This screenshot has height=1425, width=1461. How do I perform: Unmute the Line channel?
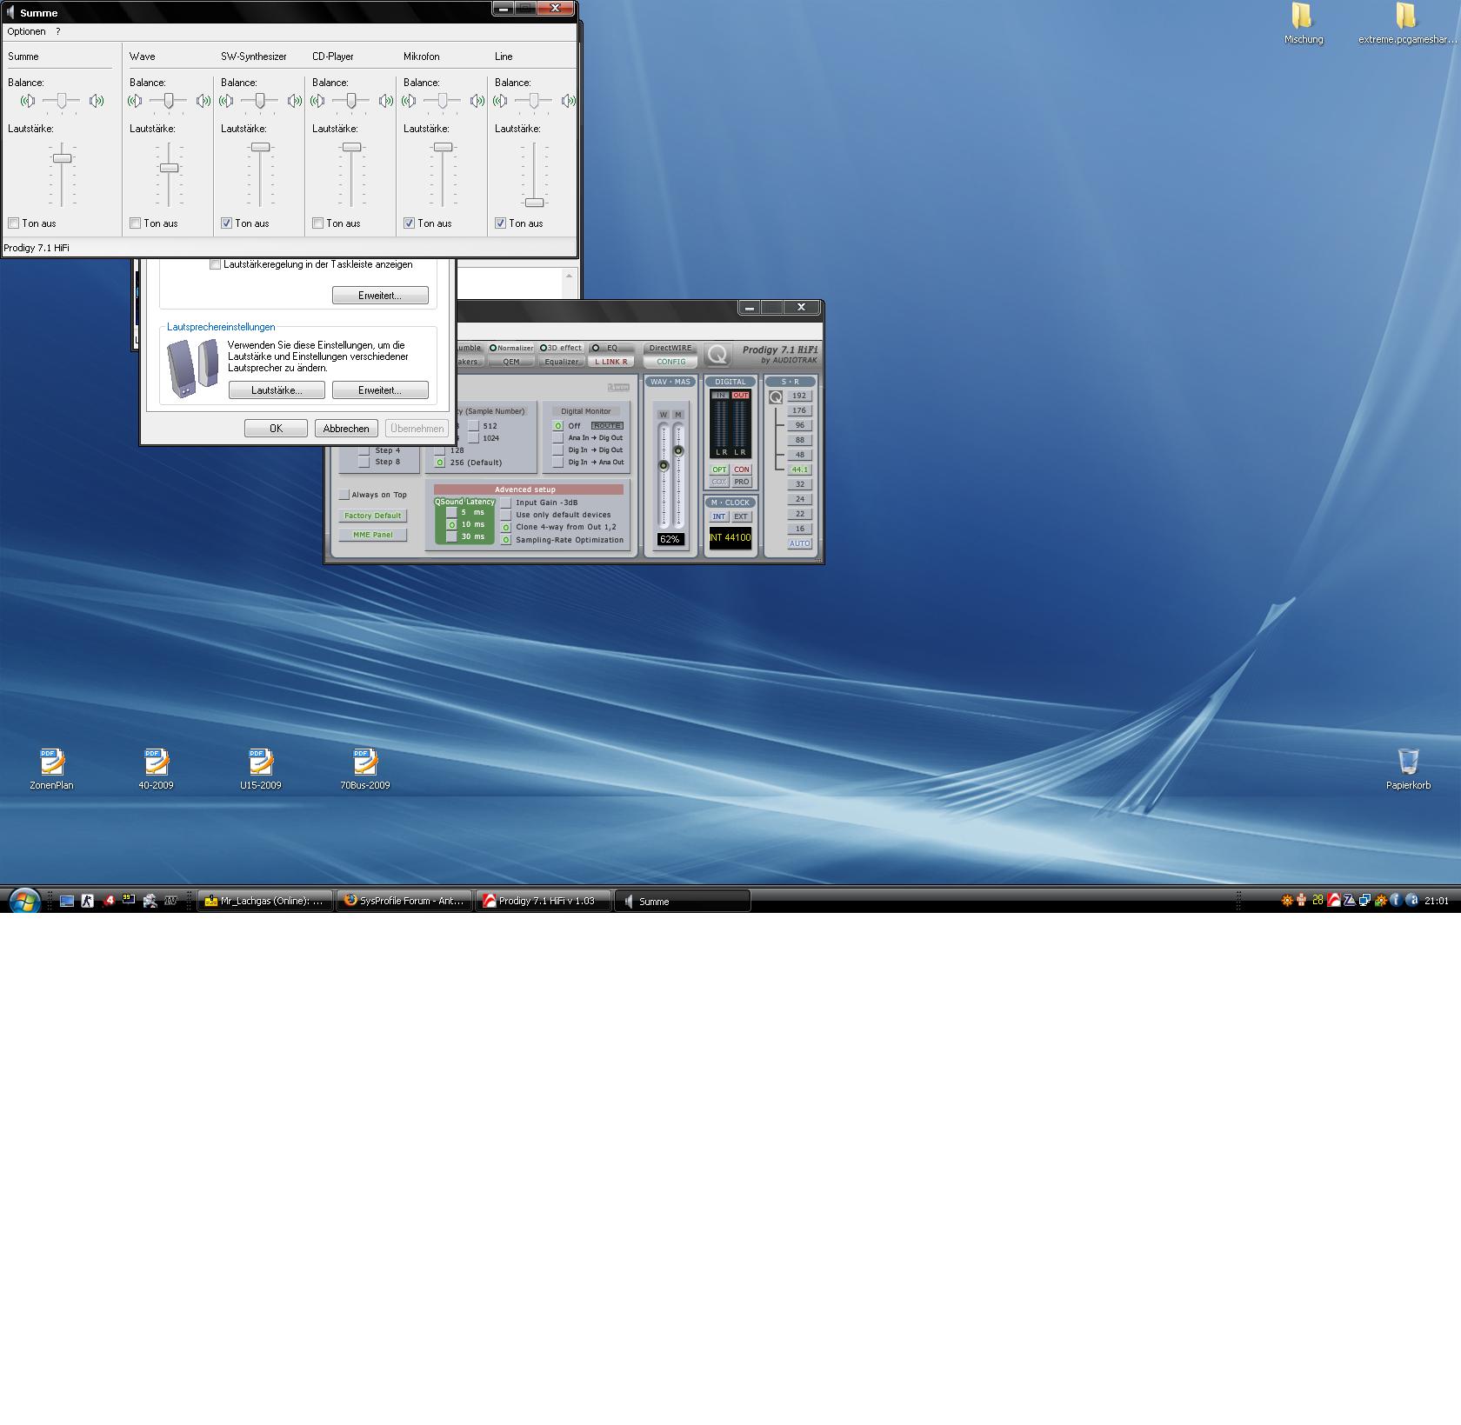(x=501, y=223)
